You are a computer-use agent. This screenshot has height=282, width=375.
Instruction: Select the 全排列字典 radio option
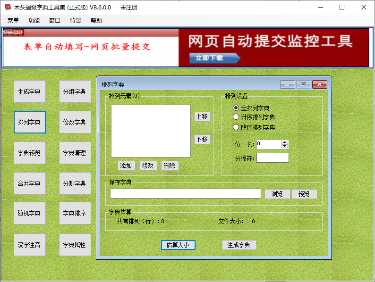236,108
